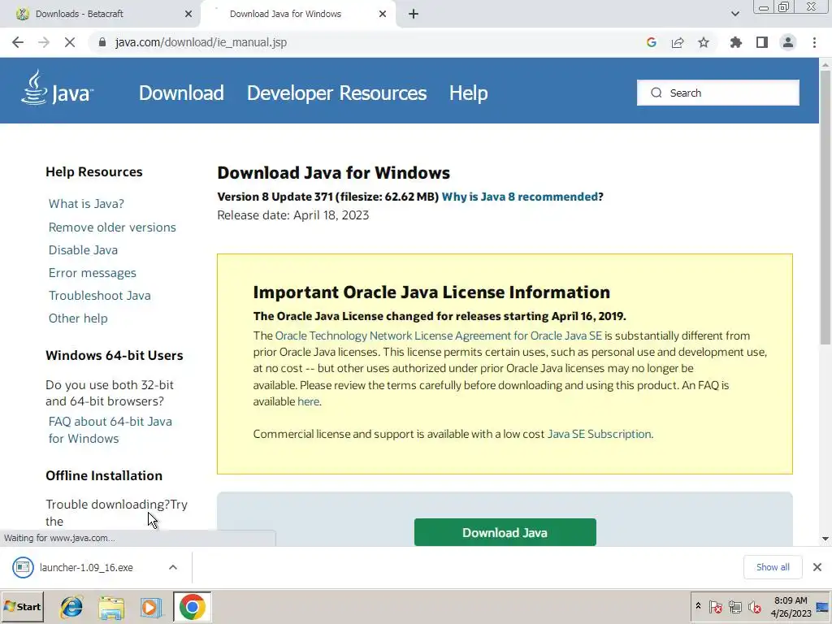Click into the Java site Search field
The image size is (832, 624).
[718, 93]
